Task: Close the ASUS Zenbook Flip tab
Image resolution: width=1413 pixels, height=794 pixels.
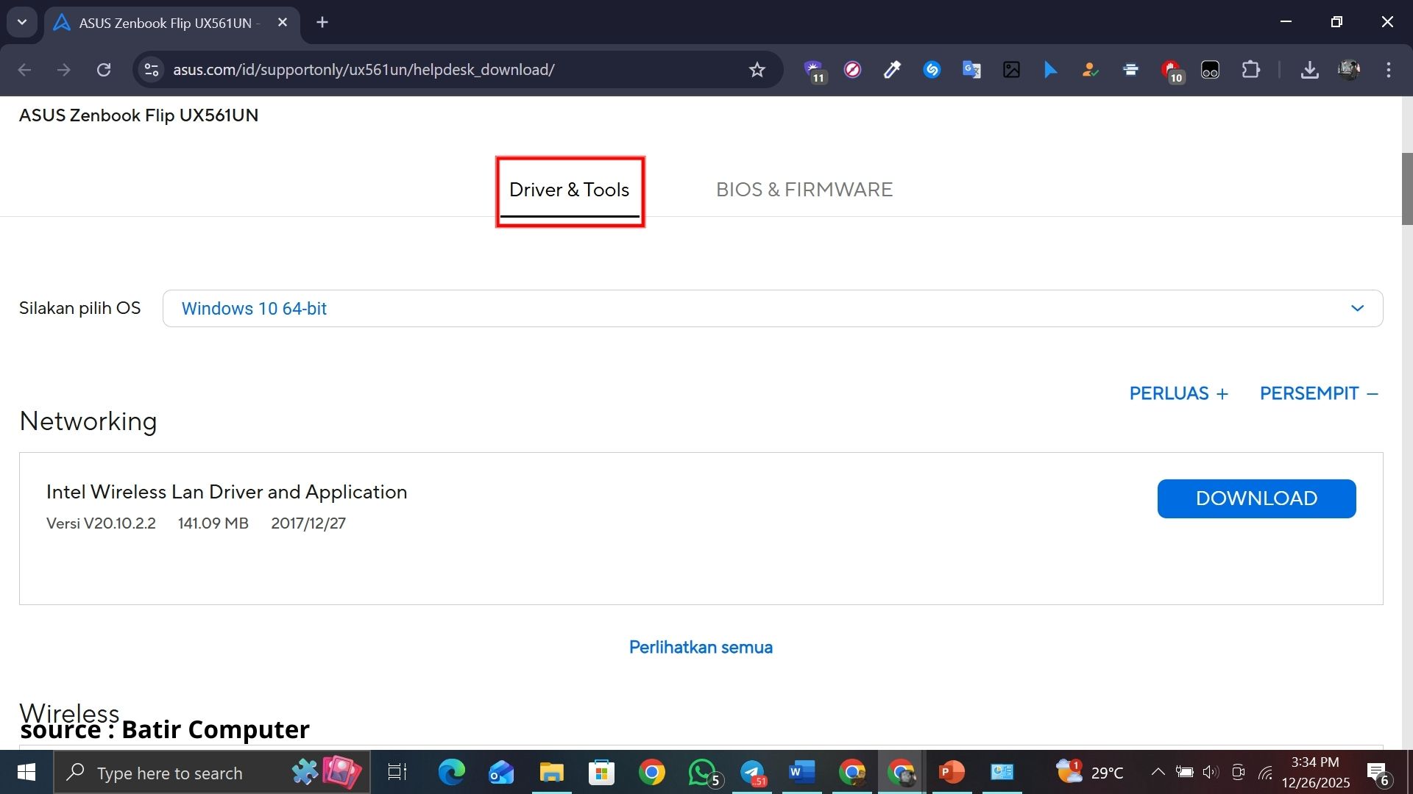Action: point(283,23)
